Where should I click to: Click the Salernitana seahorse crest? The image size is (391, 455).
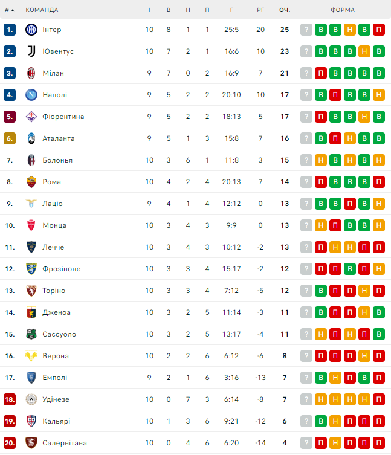[31, 443]
